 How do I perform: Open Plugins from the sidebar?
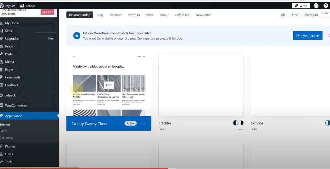pyautogui.click(x=10, y=146)
